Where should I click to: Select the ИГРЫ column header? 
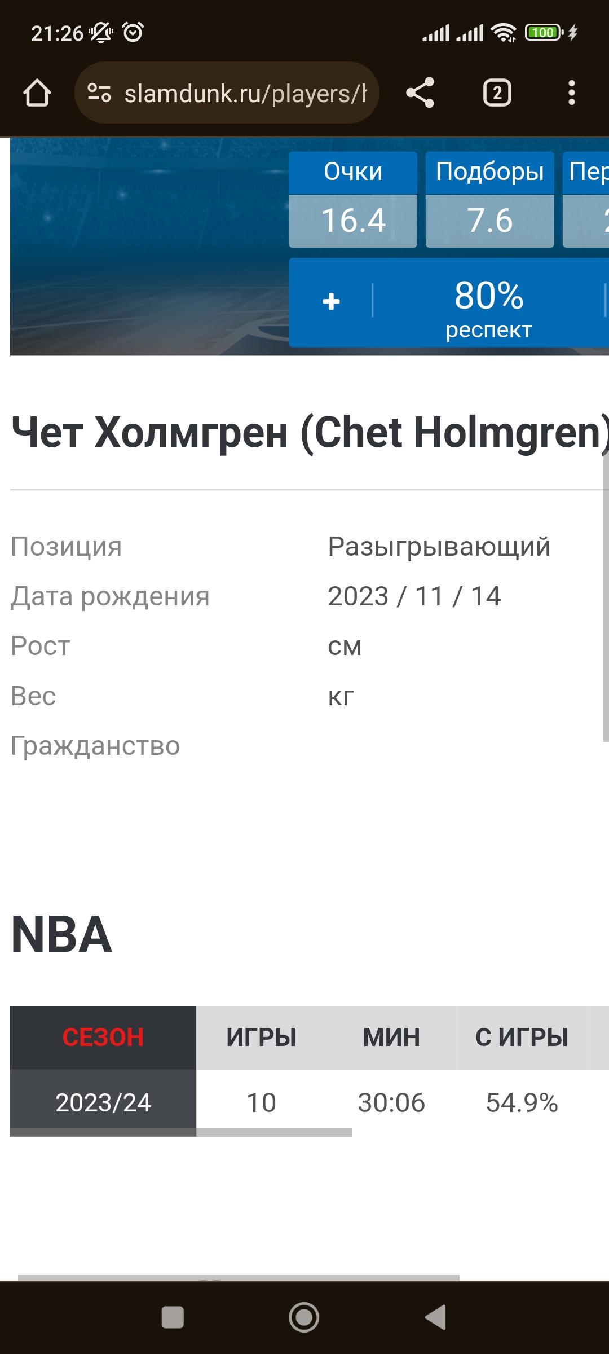pos(261,1038)
